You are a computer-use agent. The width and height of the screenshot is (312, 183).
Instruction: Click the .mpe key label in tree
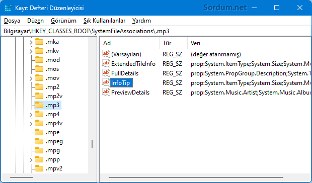click(x=53, y=132)
